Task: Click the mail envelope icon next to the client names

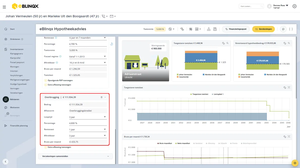Action: pos(111,16)
